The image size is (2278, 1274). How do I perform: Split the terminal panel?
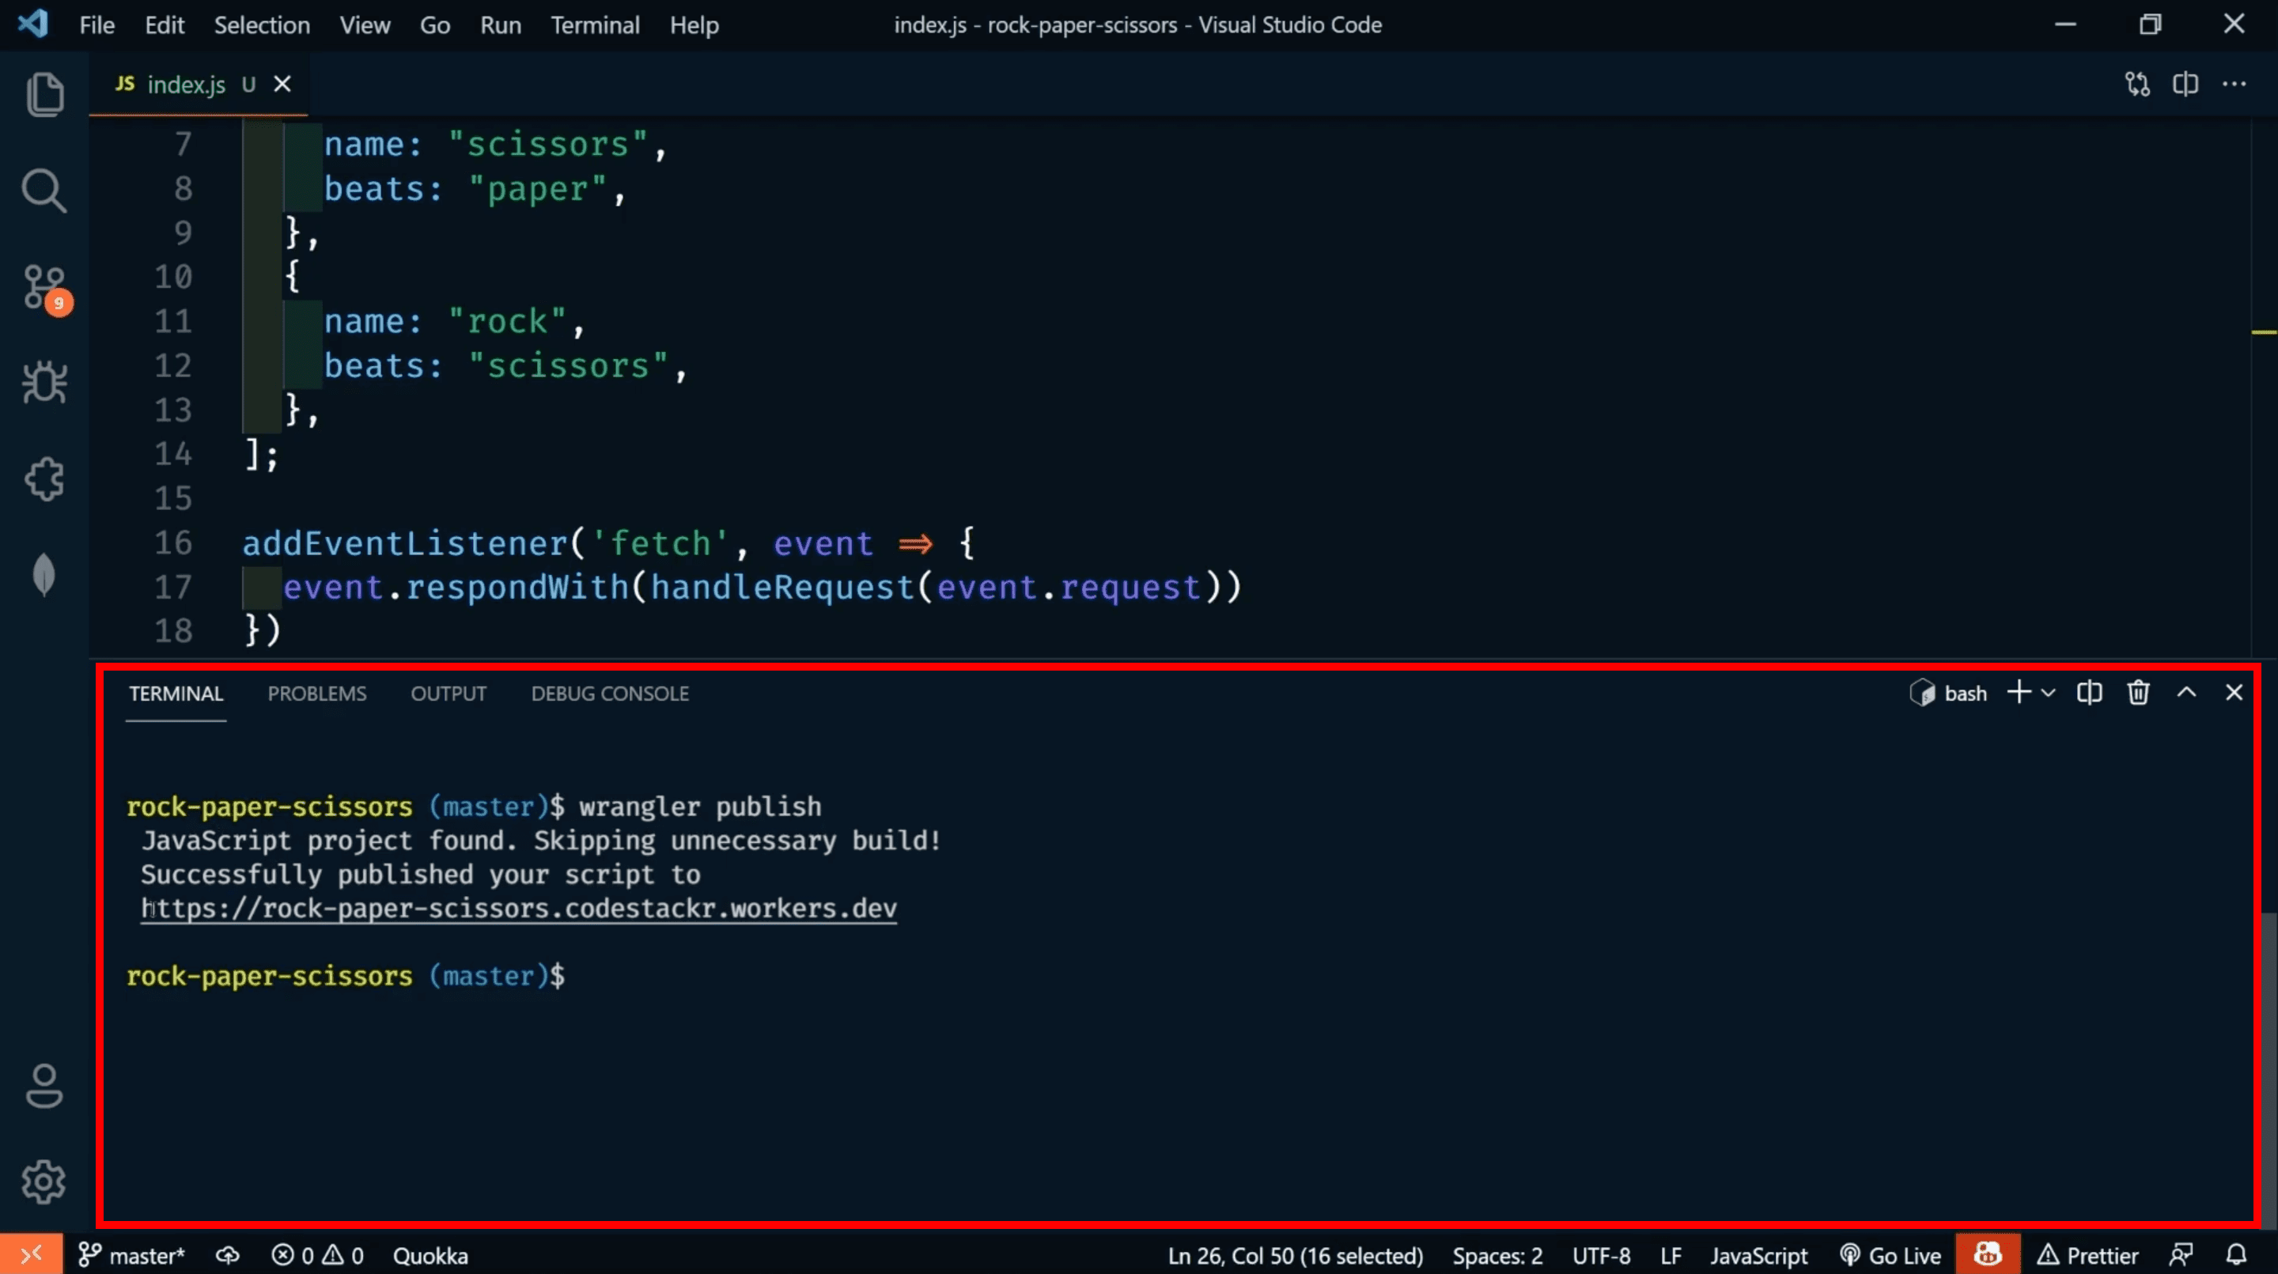tap(2089, 693)
